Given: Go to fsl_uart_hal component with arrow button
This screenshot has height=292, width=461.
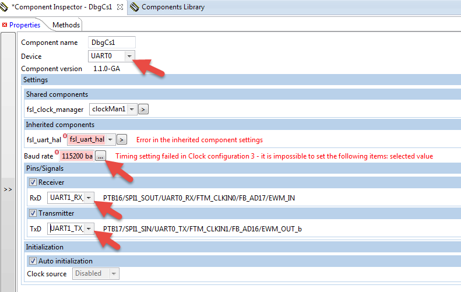Looking at the screenshot, I should 122,140.
